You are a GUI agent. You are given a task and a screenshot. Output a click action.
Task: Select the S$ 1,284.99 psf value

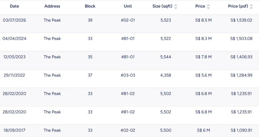tap(241, 75)
